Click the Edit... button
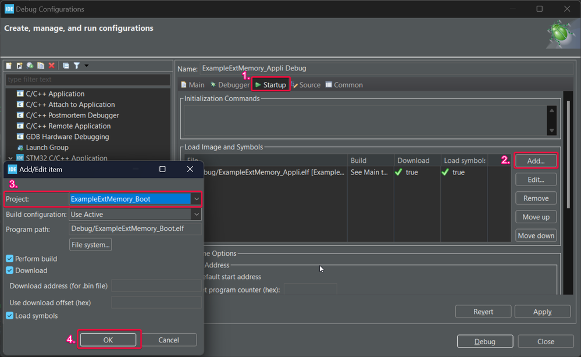The image size is (581, 357). [536, 180]
